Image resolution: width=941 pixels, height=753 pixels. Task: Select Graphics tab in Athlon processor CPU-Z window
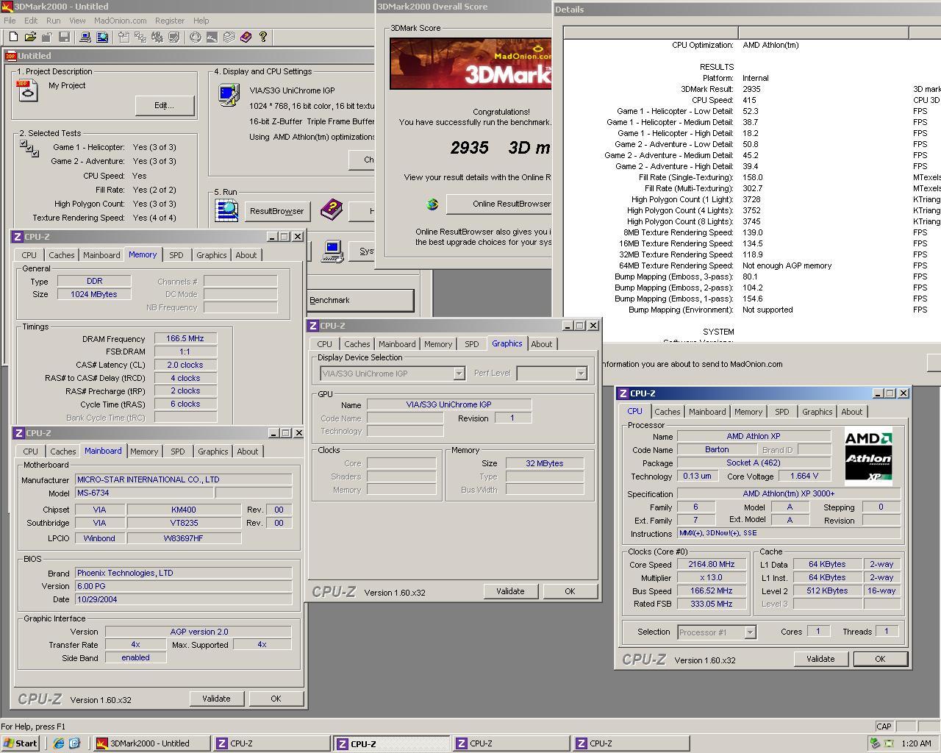817,412
